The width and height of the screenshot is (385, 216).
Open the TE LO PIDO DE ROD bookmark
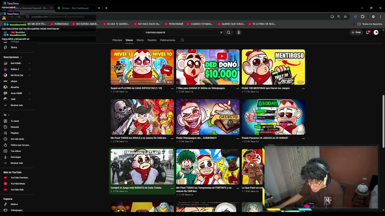[262, 24]
